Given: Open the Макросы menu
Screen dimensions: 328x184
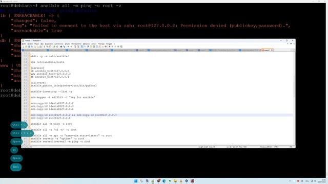Looking at the screenshot, I should pos(86,44).
